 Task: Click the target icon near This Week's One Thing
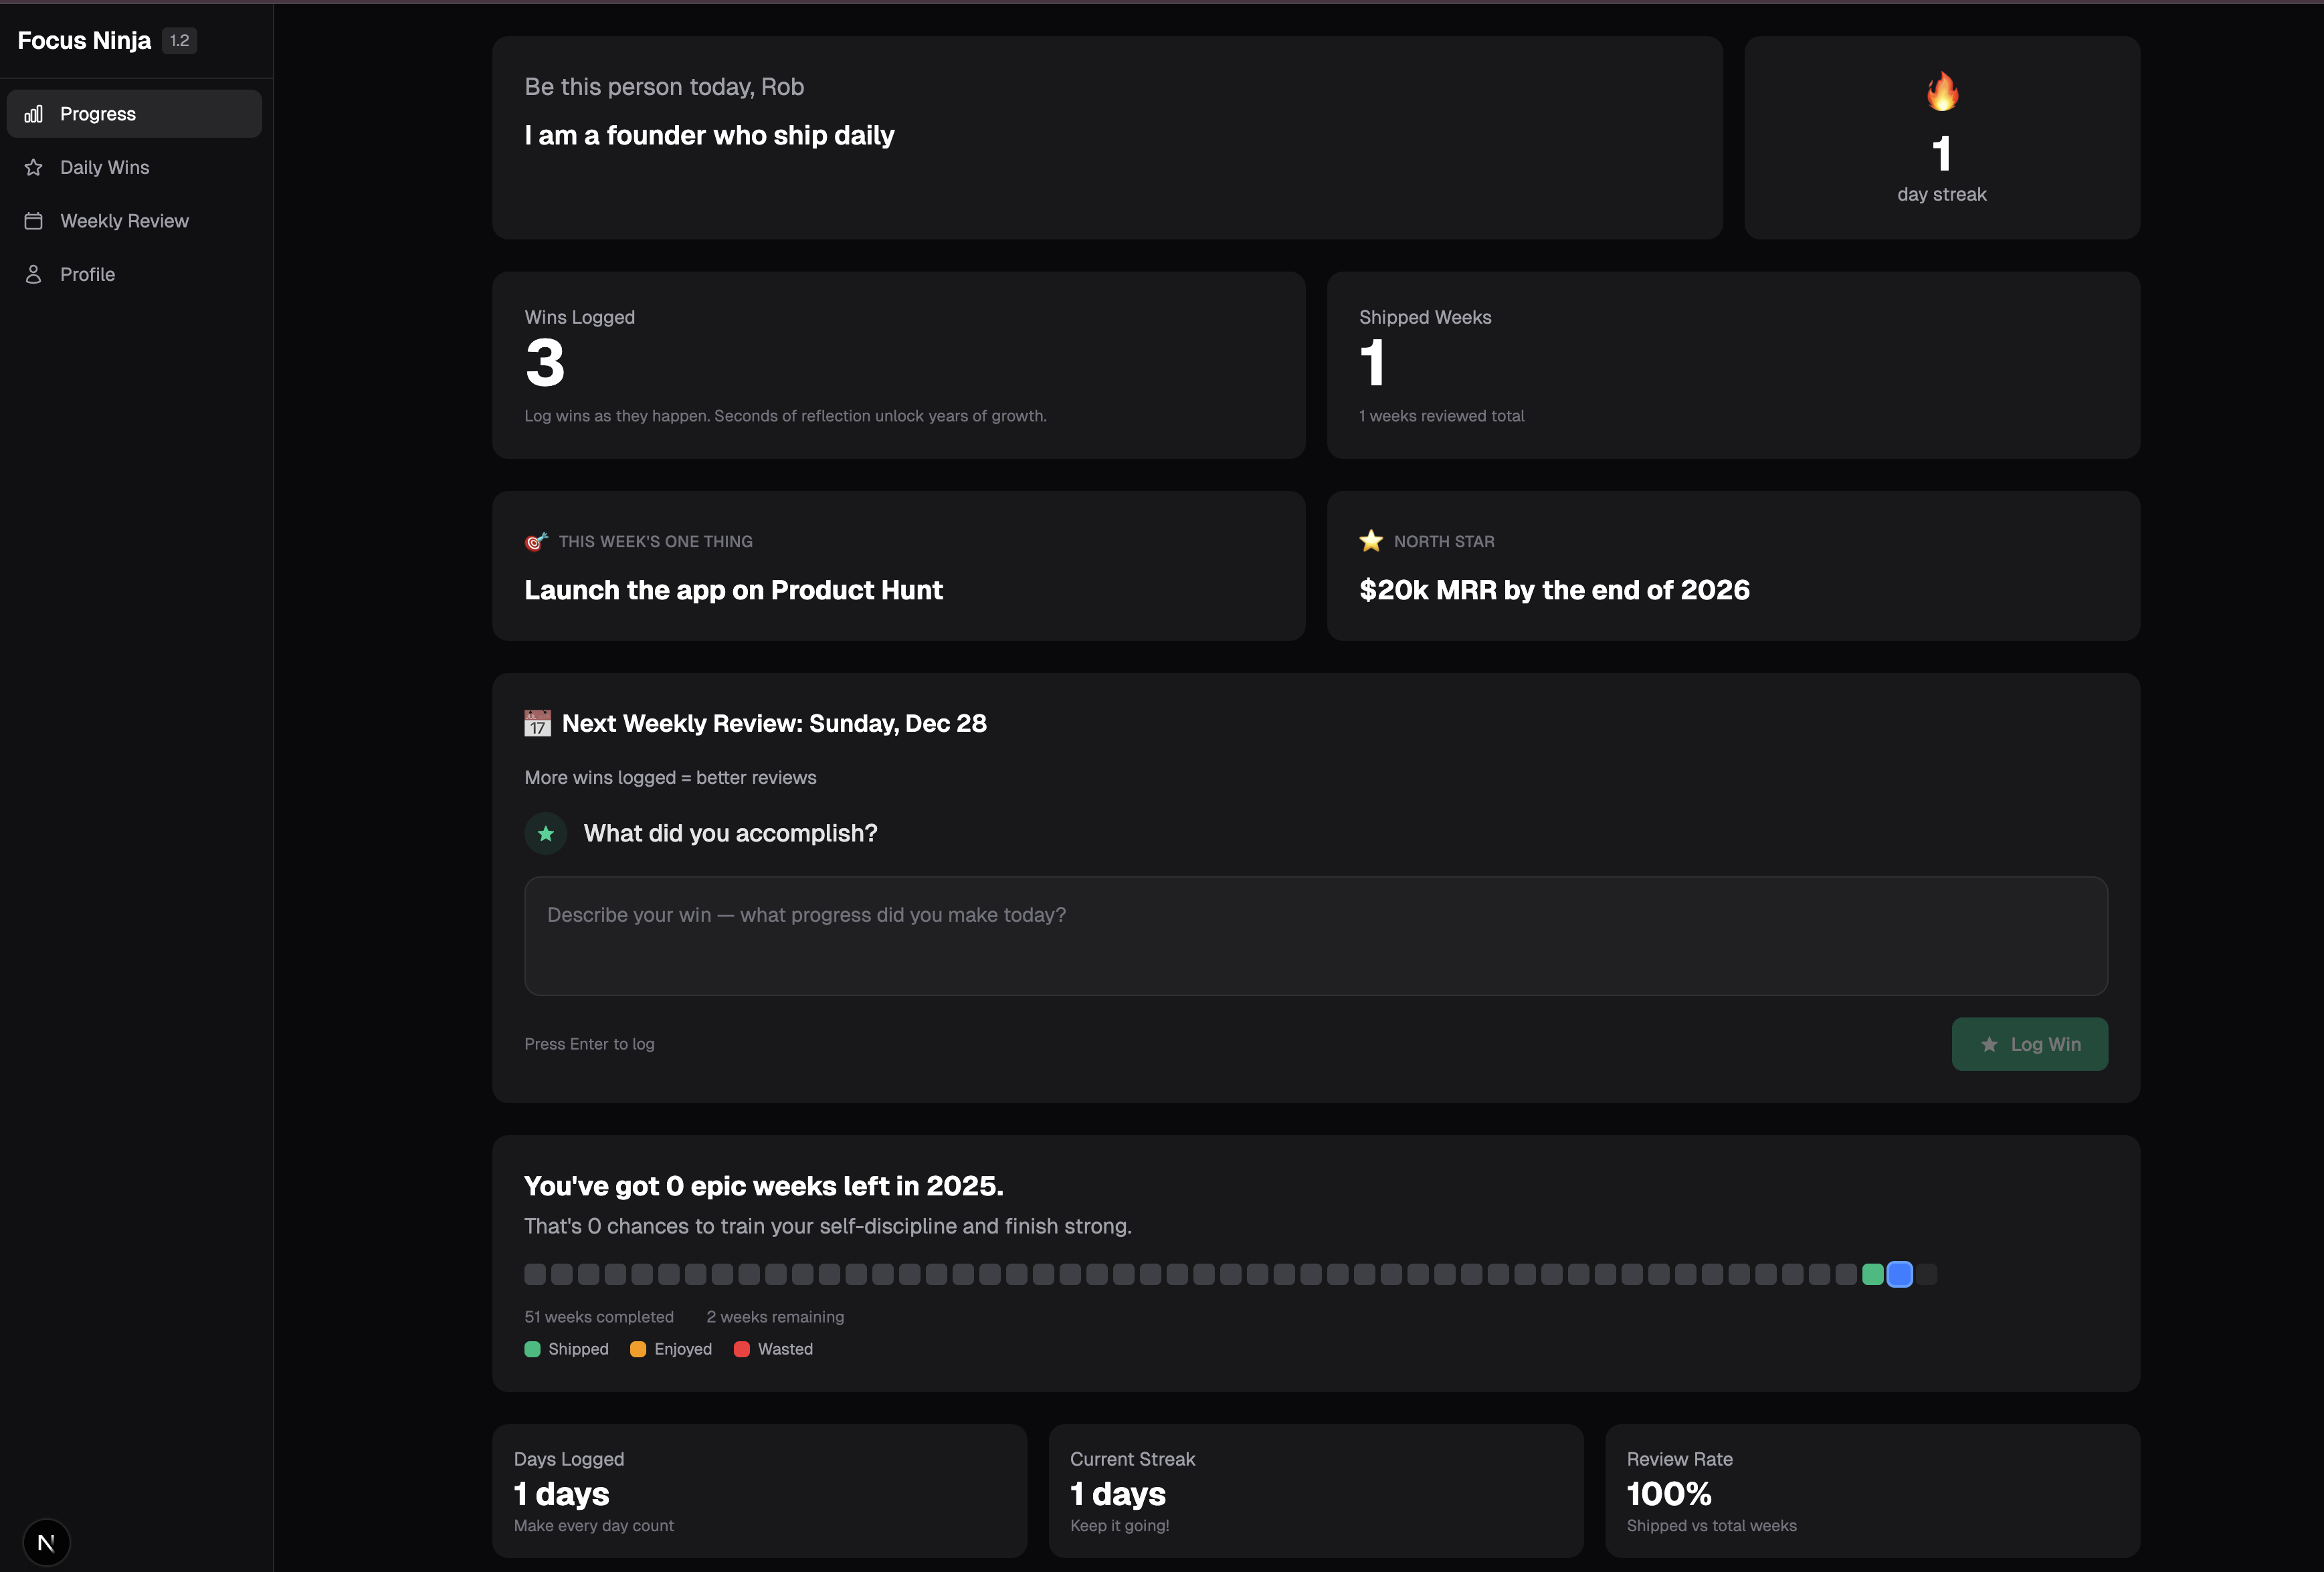536,541
